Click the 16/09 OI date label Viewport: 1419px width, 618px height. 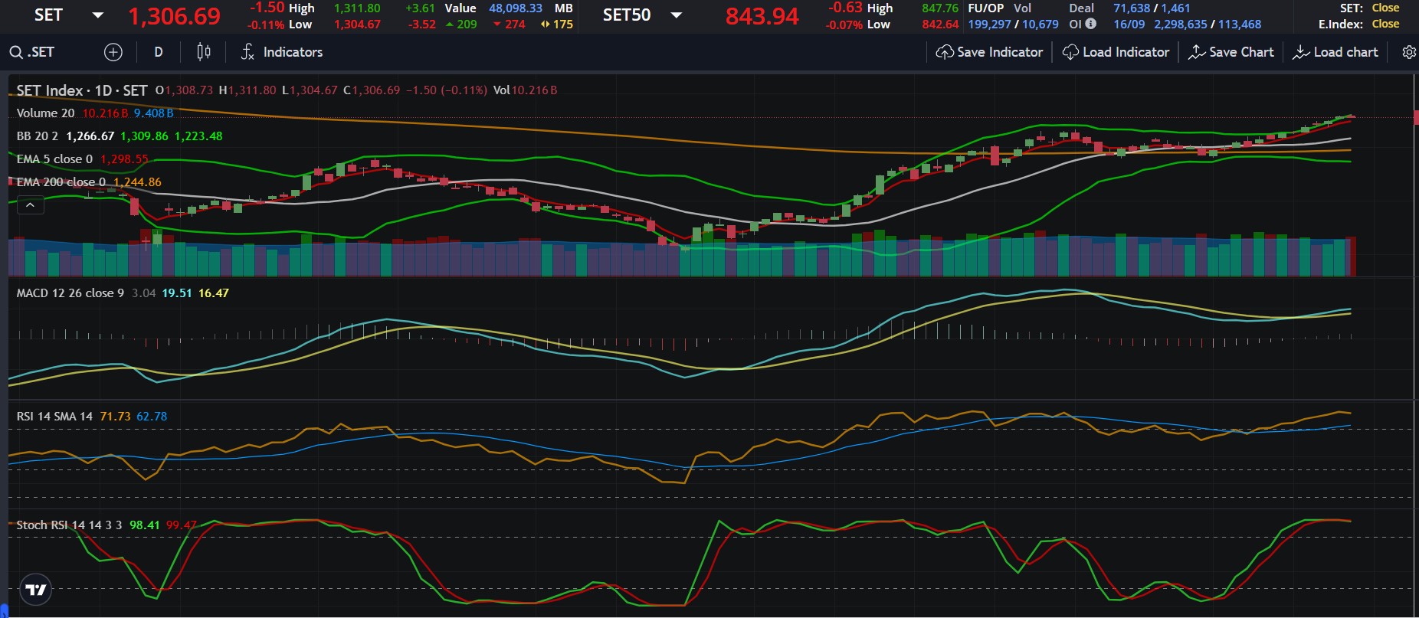[x=1129, y=25]
